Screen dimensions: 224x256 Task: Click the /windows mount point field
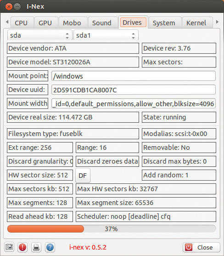pos(134,76)
